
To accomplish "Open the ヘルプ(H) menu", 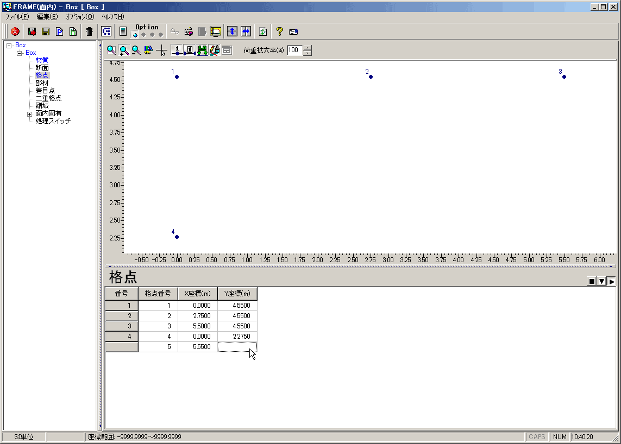I will point(113,17).
